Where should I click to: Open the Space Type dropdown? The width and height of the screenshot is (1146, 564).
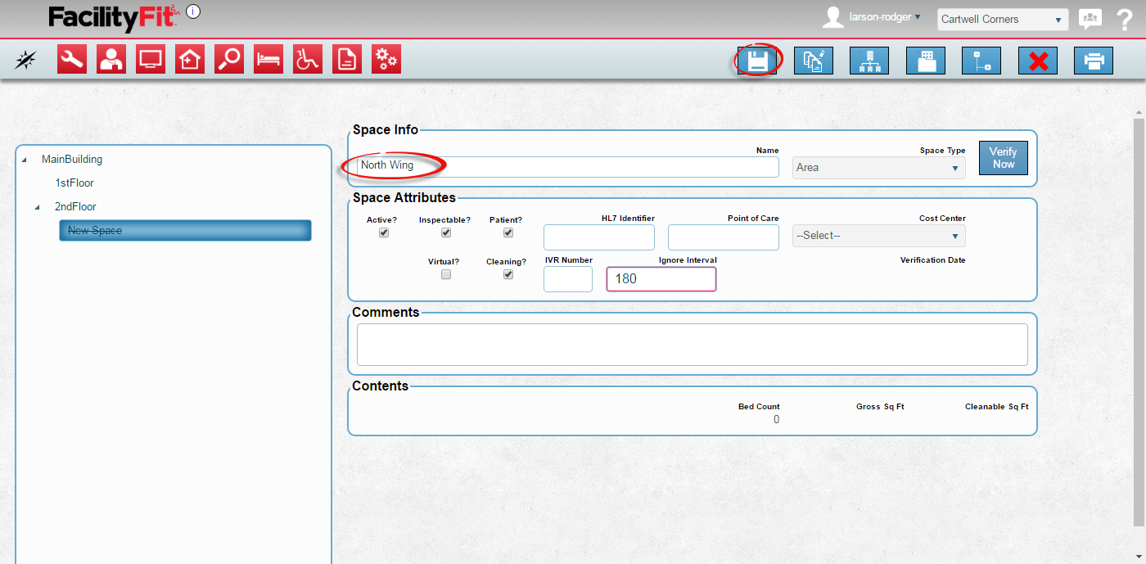pos(878,168)
